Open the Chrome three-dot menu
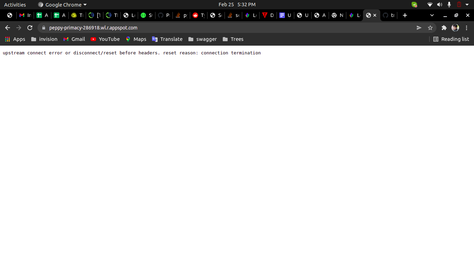This screenshot has width=474, height=266. (x=467, y=28)
